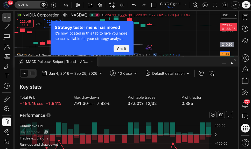Open the watchlist panel
251x149 pixels.
tap(245, 17)
